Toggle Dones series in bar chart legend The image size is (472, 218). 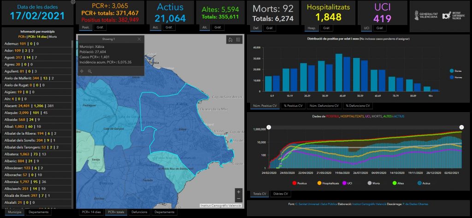coord(455,70)
